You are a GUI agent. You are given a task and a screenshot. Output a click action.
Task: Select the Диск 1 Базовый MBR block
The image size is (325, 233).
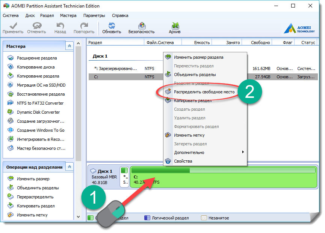tap(104, 177)
